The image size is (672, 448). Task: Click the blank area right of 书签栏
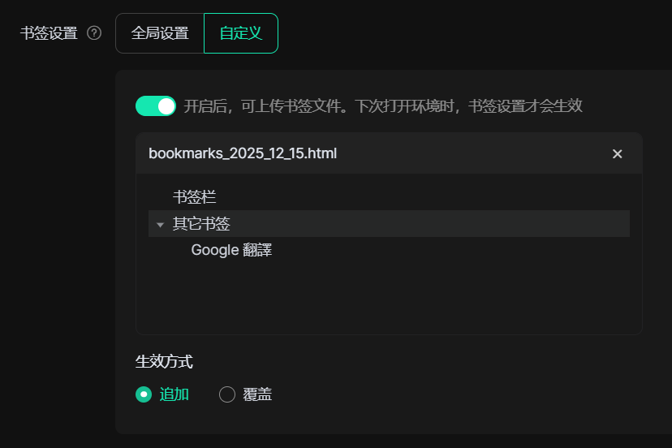click(422, 197)
